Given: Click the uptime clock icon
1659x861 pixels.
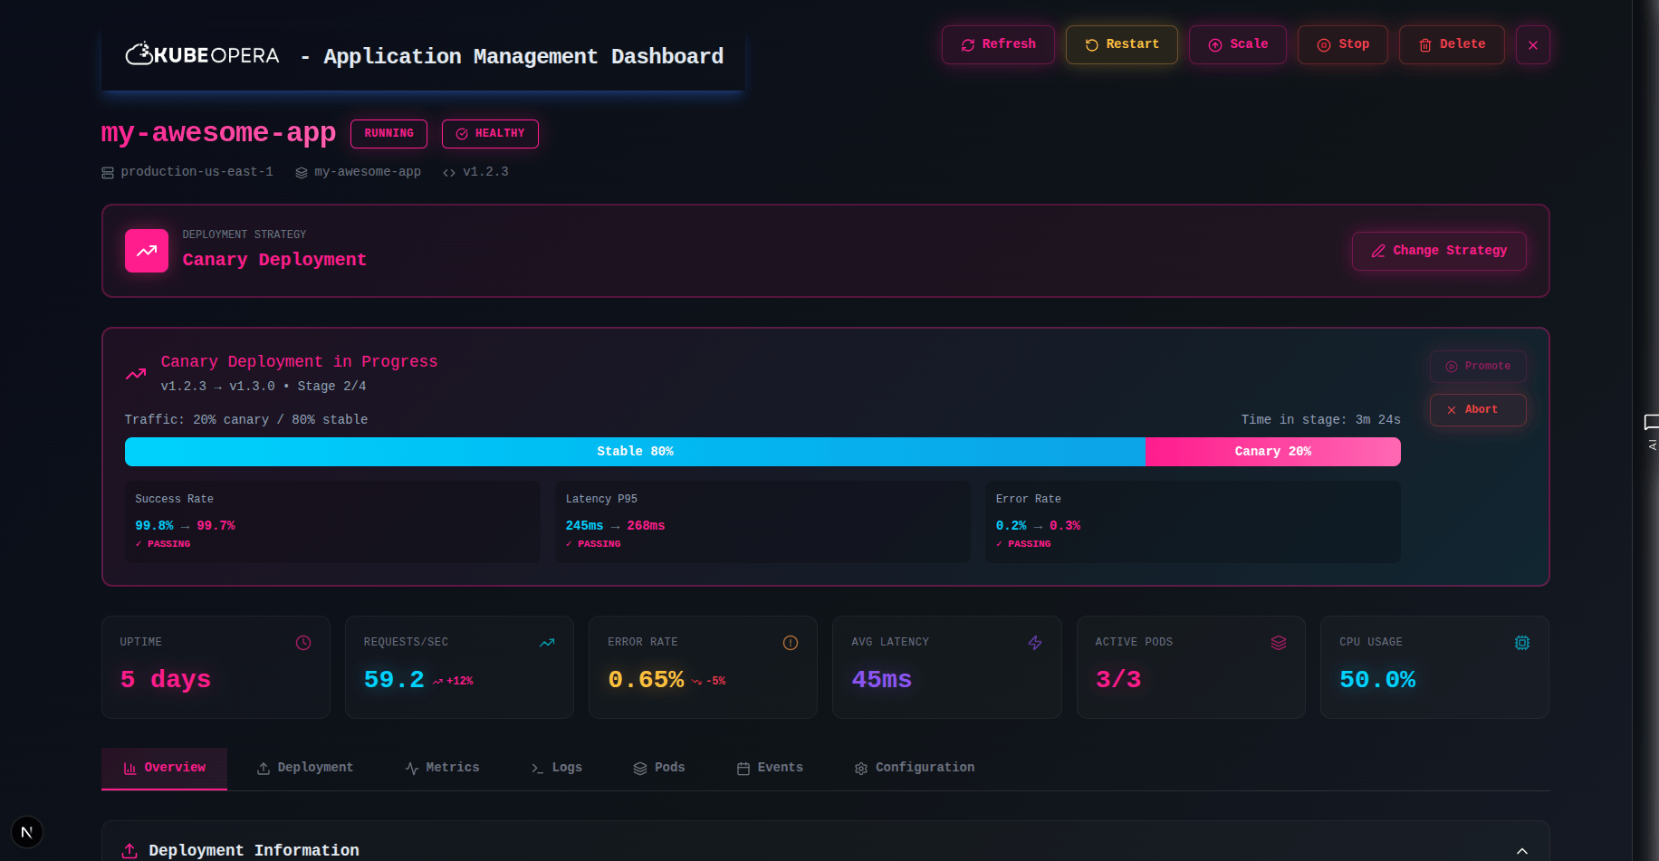Looking at the screenshot, I should [303, 642].
